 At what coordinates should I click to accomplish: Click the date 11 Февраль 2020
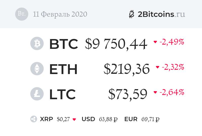(x=60, y=14)
